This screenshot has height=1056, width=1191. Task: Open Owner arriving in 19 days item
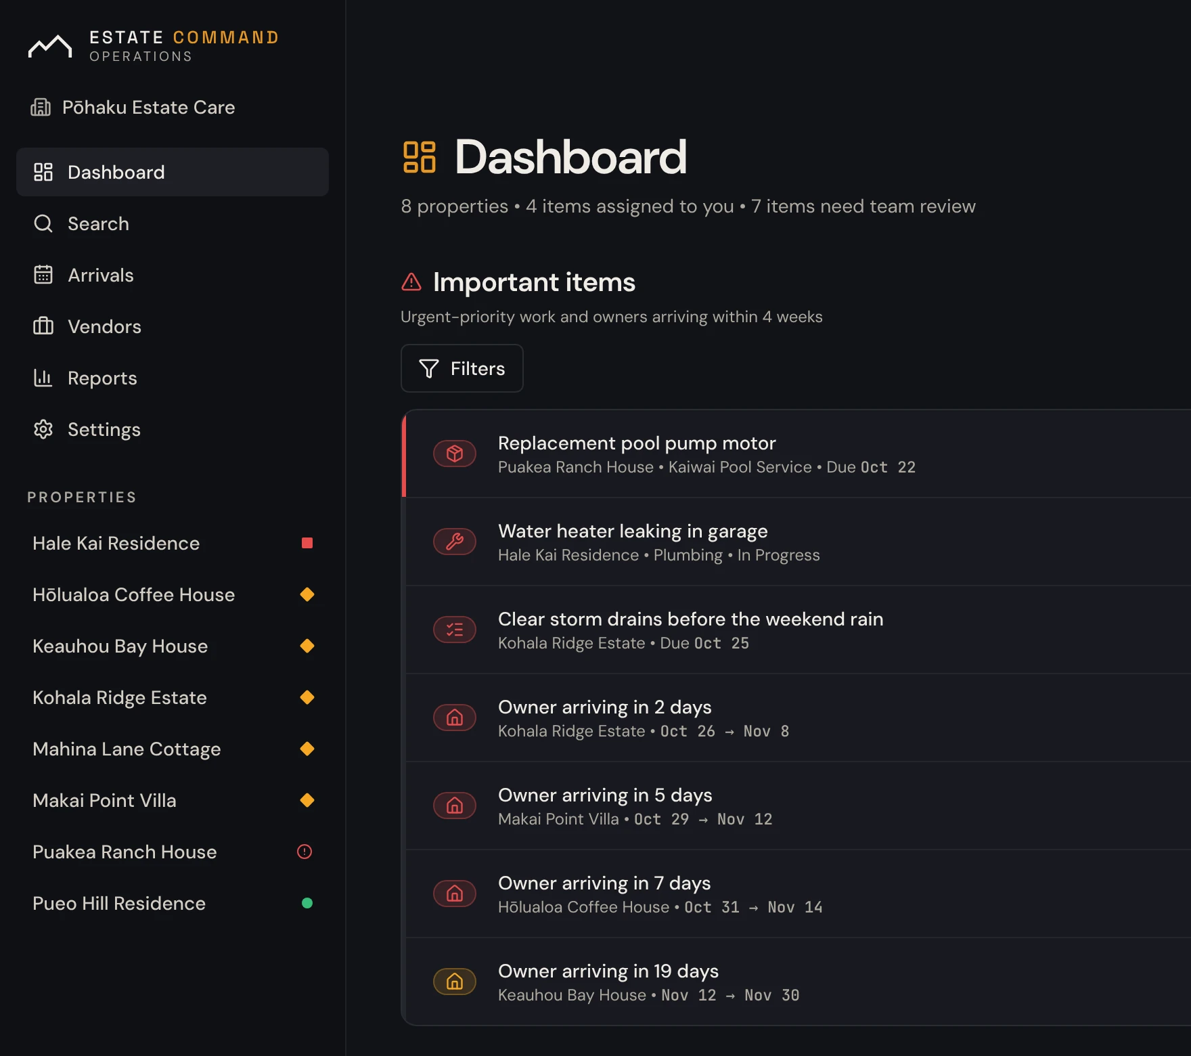click(798, 982)
